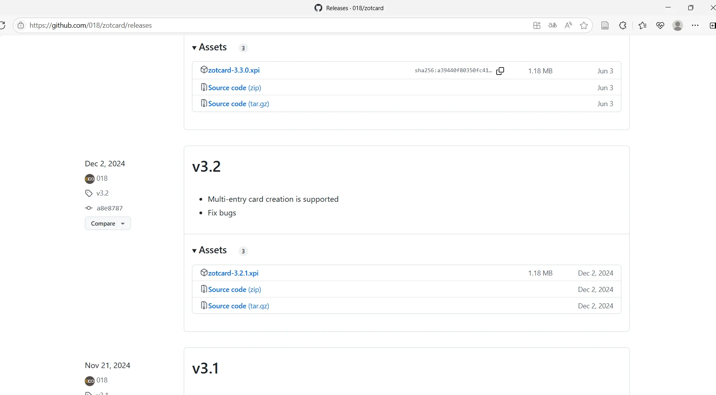Open author 018 link under Nov 21, 2024

pos(102,380)
